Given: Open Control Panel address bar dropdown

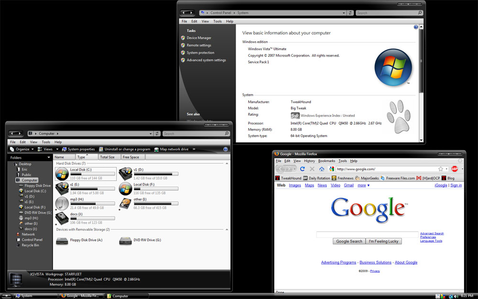Looking at the screenshot, I should 344,13.
